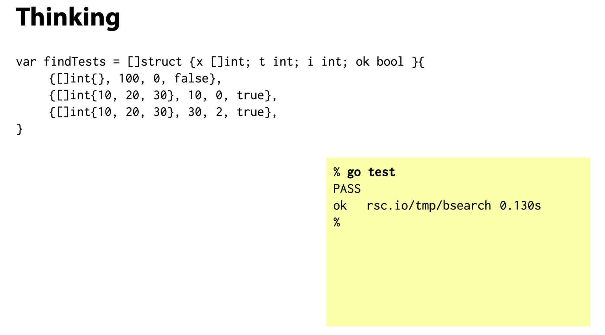Select the first test case with empty slice
This screenshot has height=335, width=605.
click(135, 79)
